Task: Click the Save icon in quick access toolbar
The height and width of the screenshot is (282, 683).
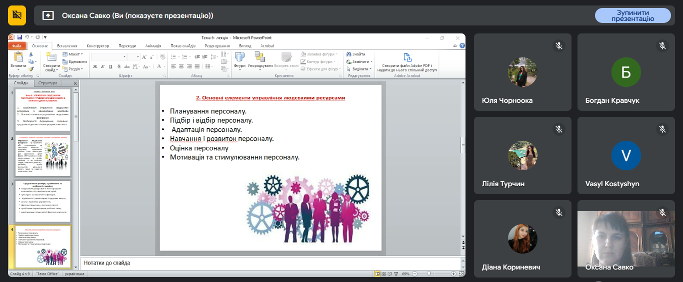Action: point(19,37)
